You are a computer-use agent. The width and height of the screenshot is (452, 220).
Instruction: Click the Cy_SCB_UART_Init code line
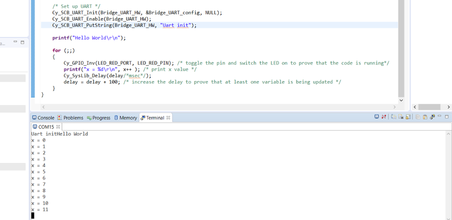coord(137,13)
